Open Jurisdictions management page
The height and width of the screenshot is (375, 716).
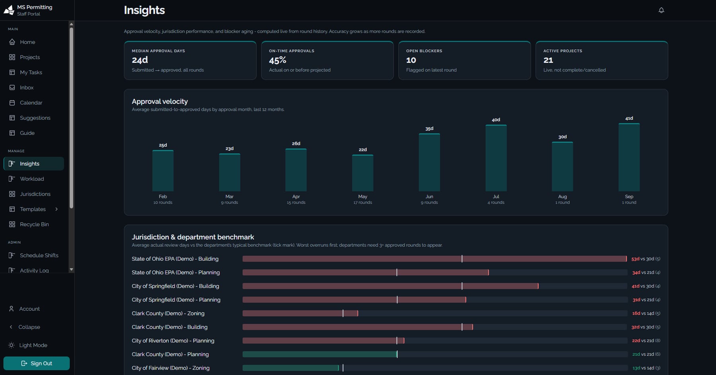point(34,194)
